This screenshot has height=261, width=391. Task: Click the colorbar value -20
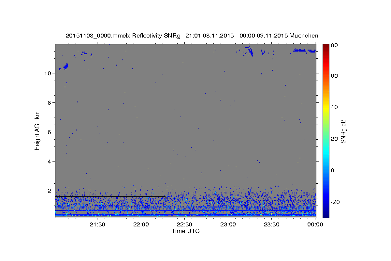(336, 202)
